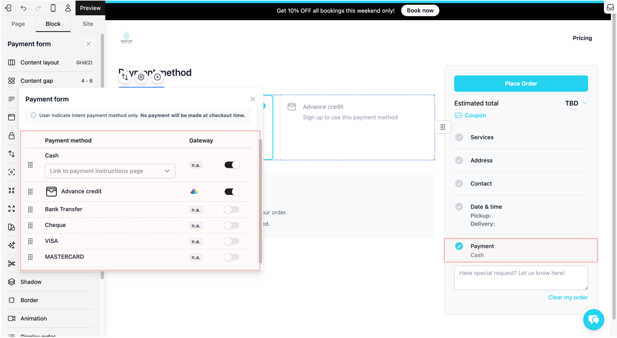Open Link to payment instructions dropdown
Screen dimensions: 617x338
click(x=110, y=171)
